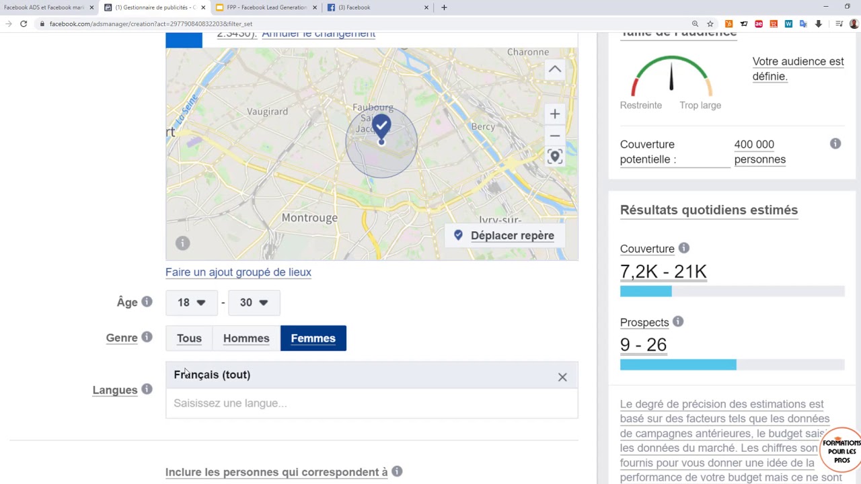861x484 pixels.
Task: Click the Prospects blue progress bar
Action: tap(678, 364)
